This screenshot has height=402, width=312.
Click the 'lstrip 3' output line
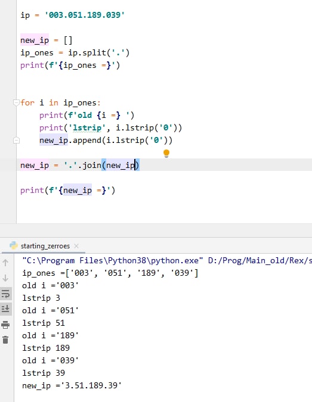tap(41, 298)
